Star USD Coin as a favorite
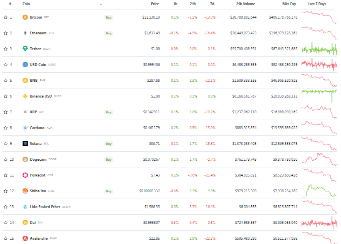 (6, 64)
